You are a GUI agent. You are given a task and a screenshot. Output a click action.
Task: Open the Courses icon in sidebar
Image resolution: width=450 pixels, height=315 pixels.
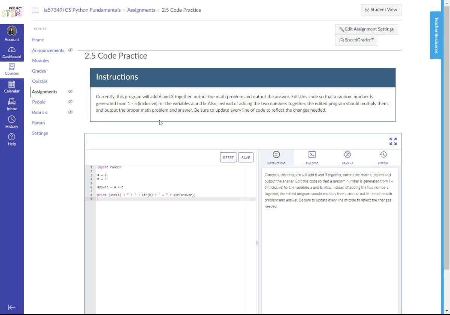[x=12, y=67]
